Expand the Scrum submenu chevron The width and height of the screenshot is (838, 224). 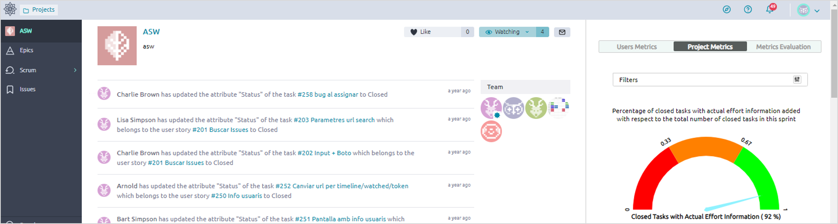75,70
